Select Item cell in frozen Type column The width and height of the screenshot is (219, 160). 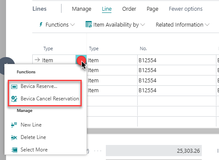(47, 60)
